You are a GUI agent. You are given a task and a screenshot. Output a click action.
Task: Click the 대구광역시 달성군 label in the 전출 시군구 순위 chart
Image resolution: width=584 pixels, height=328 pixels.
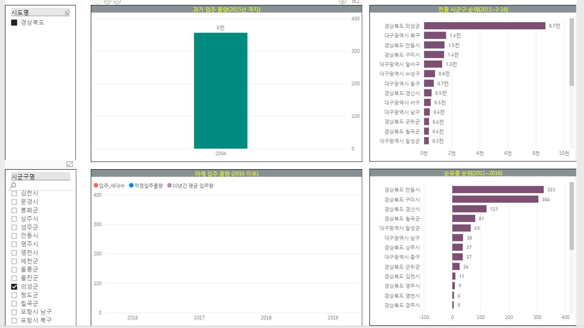tap(400, 141)
